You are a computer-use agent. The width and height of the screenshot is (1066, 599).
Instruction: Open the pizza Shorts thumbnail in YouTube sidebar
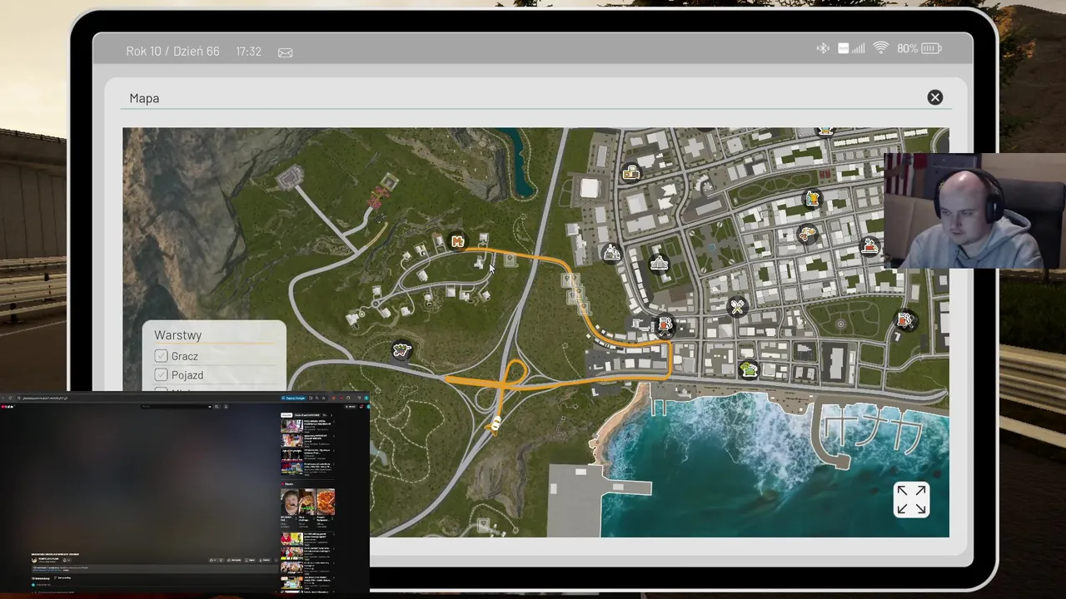coord(326,502)
